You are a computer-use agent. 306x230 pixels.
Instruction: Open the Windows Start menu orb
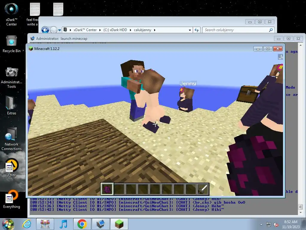click(x=8, y=224)
